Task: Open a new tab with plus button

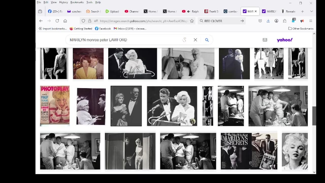Action: click(x=302, y=11)
